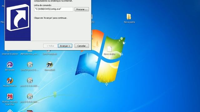Click the Procurar... browse button
This screenshot has height=112, width=200.
tap(82, 9)
